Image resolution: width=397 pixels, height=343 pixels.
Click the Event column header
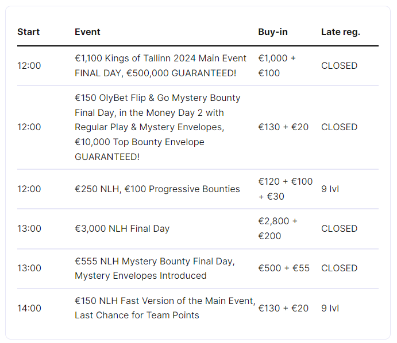click(87, 32)
